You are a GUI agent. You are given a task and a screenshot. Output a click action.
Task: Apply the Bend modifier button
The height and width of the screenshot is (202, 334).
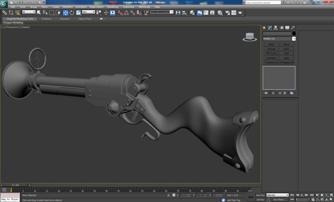pos(271,44)
